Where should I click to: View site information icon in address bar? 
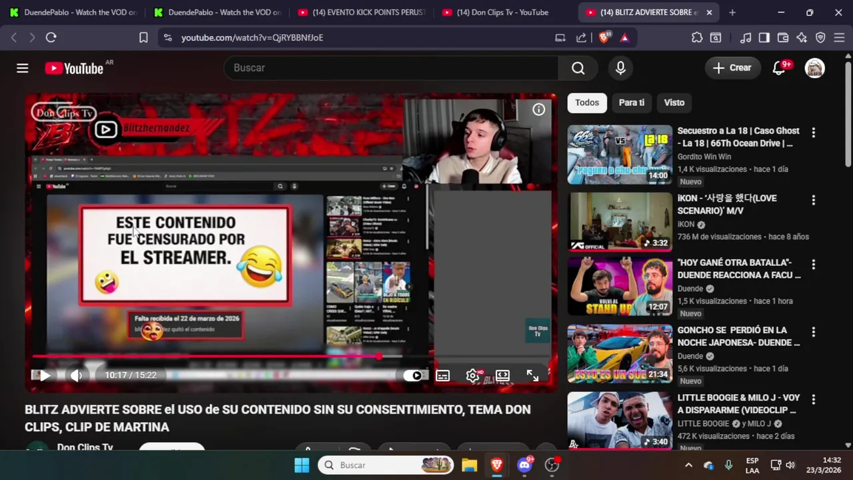coord(167,38)
